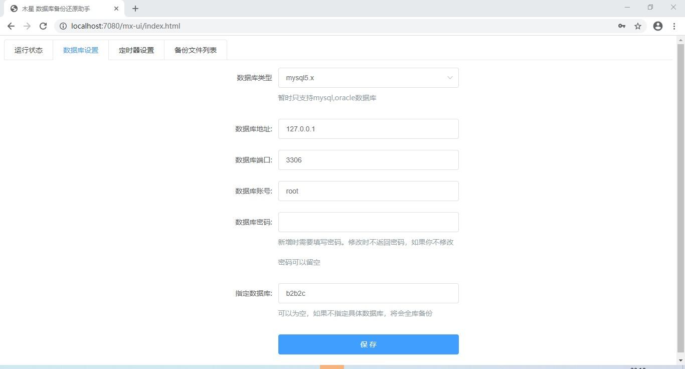Image resolution: width=685 pixels, height=369 pixels.
Task: Reload the page with refresh icon
Action: [x=43, y=26]
